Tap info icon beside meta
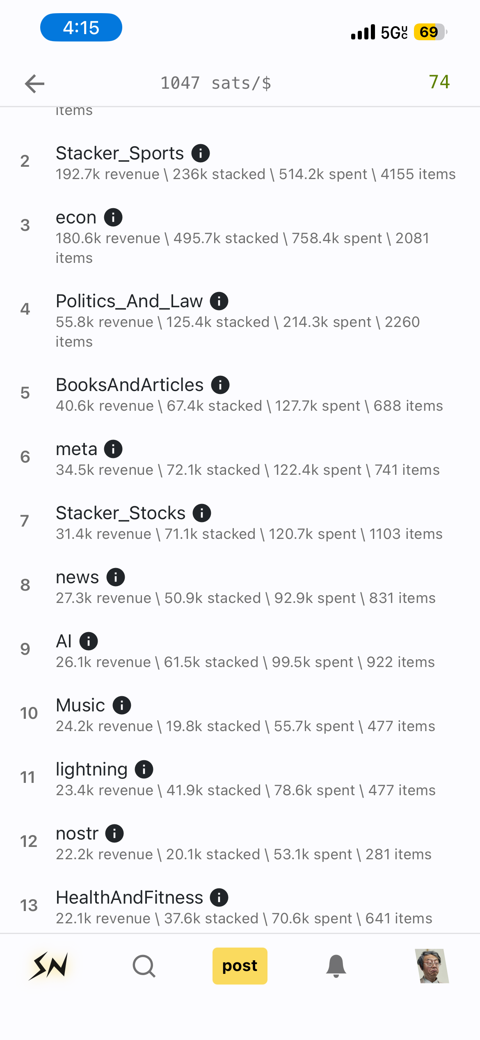This screenshot has height=1040, width=480. click(x=113, y=449)
